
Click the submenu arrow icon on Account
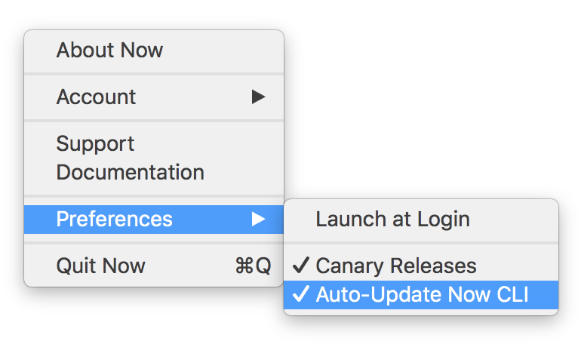tap(258, 97)
